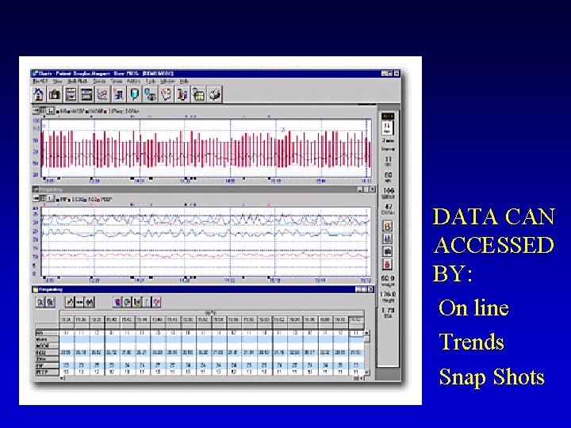Click the red icon in right sidebar
The image size is (571, 428).
pyautogui.click(x=388, y=264)
